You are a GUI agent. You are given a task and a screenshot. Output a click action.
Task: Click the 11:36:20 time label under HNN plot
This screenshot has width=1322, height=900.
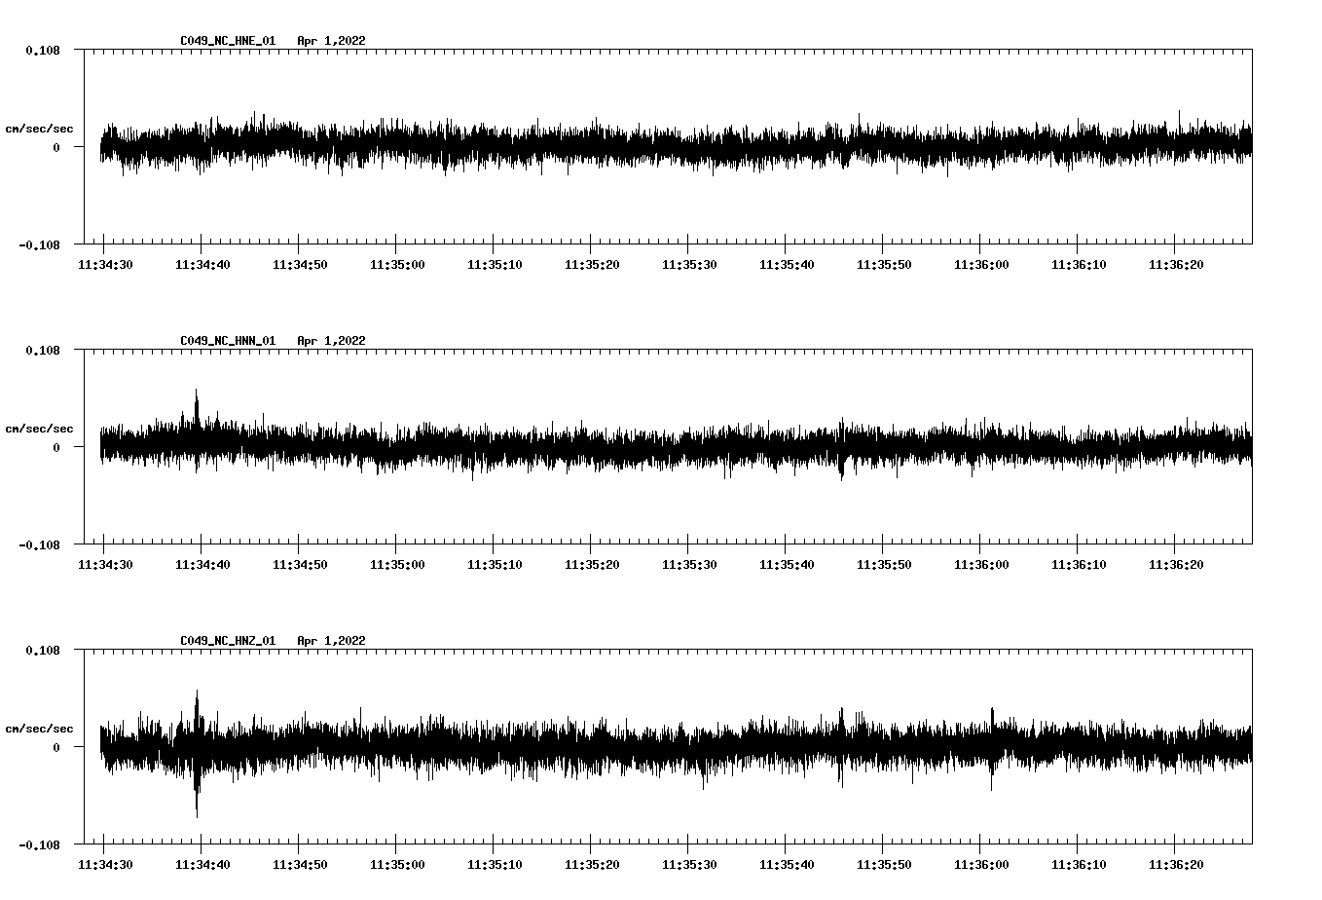click(1176, 565)
